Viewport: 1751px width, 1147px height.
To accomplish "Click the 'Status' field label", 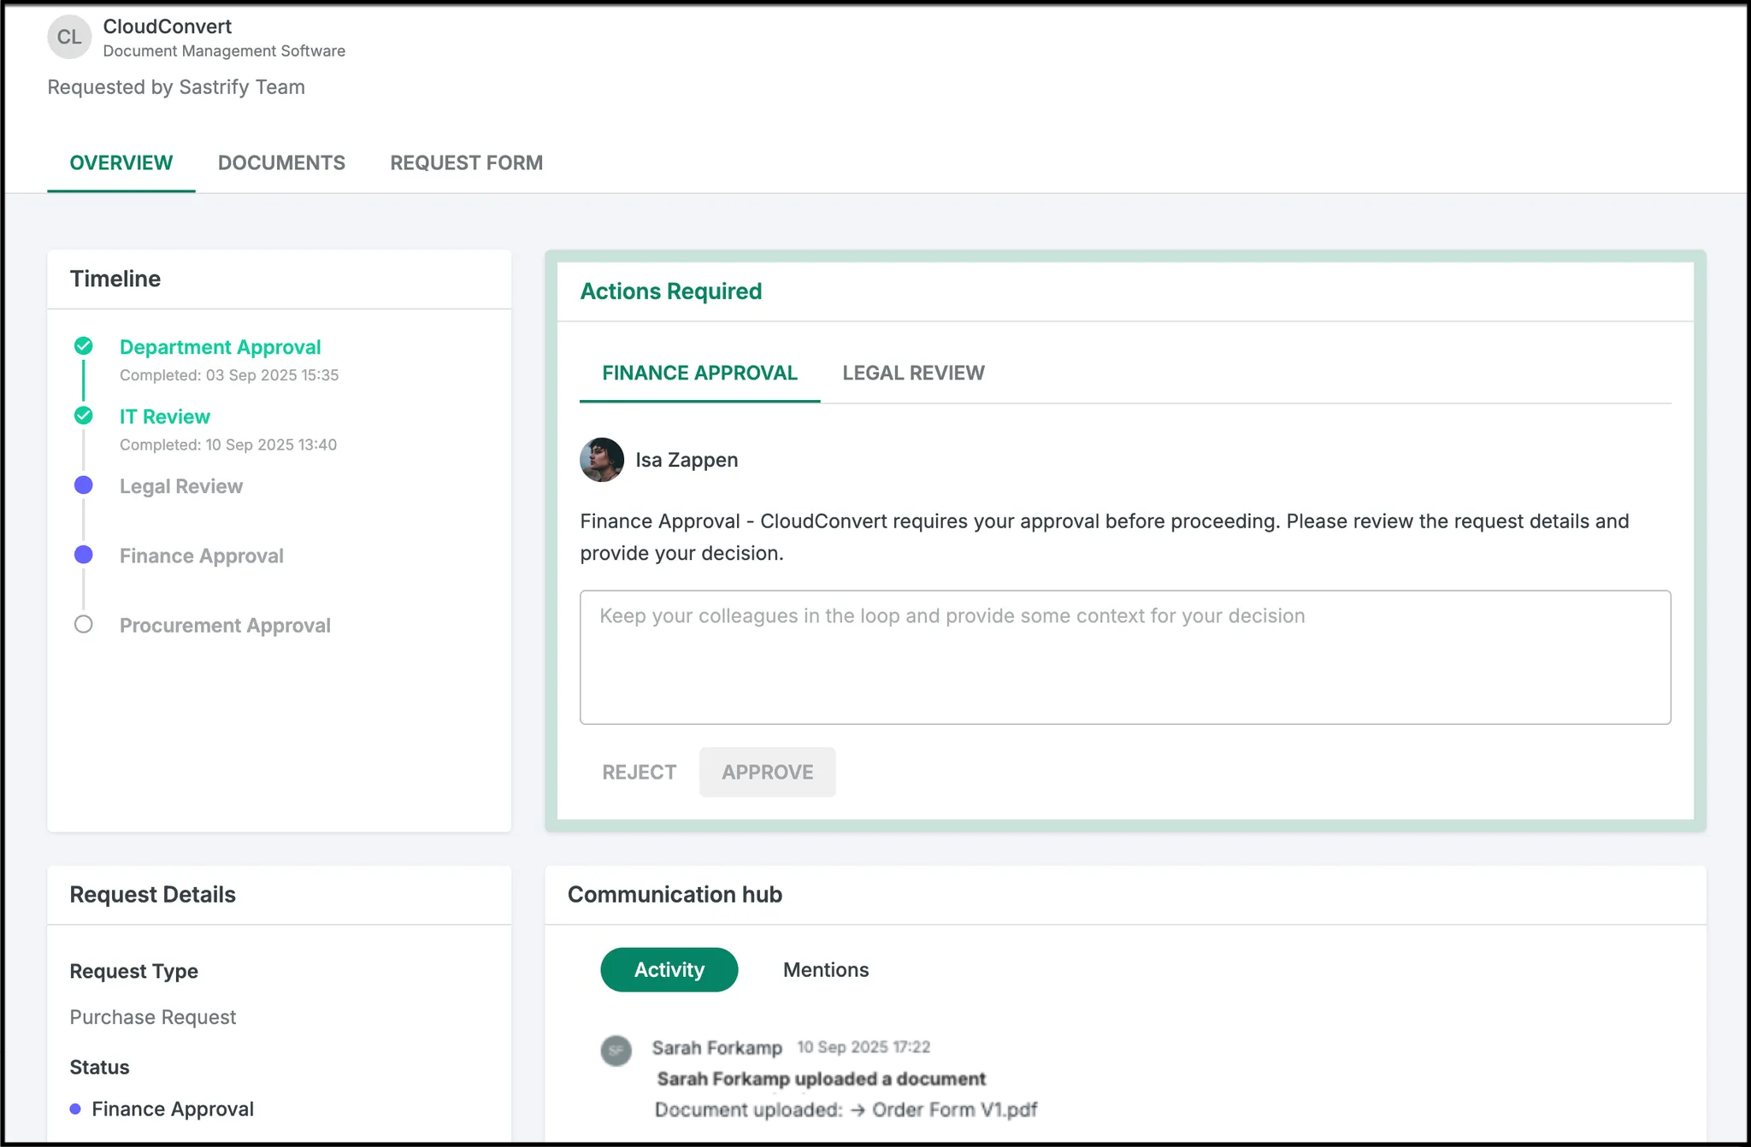I will pyautogui.click(x=99, y=1068).
